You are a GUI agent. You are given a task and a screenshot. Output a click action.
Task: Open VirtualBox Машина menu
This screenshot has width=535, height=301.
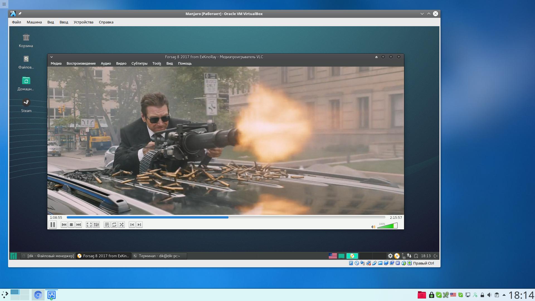coord(34,22)
